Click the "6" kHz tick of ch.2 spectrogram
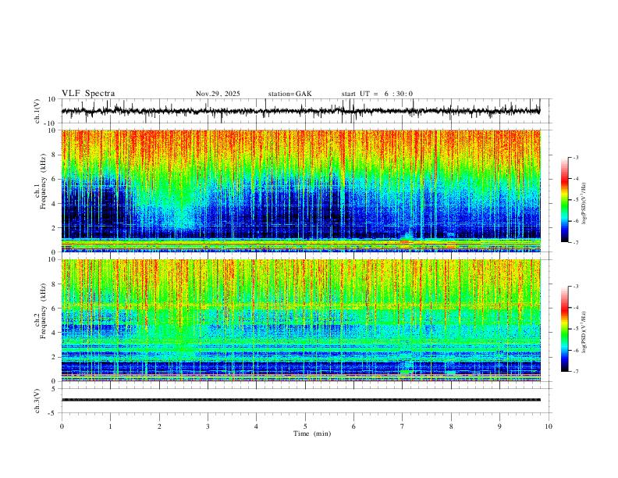This screenshot has height=478, width=618. (55, 309)
